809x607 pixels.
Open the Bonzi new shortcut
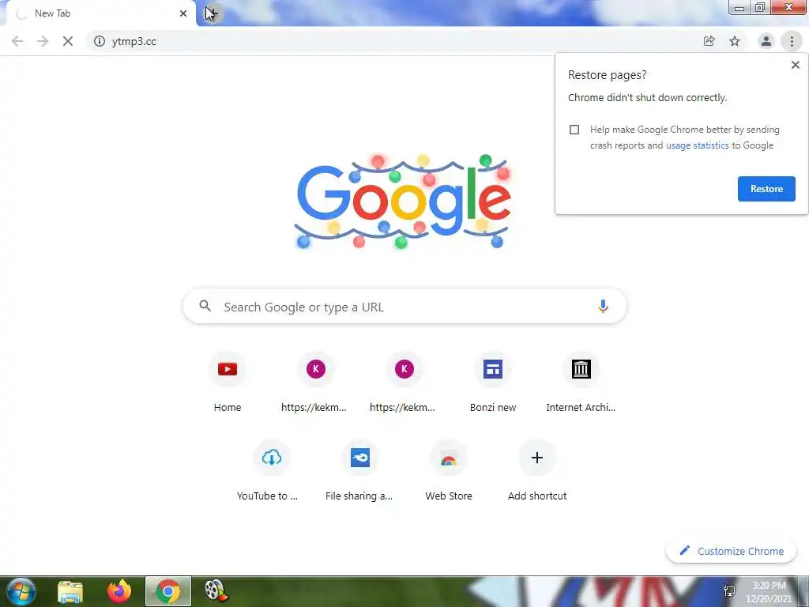click(493, 383)
